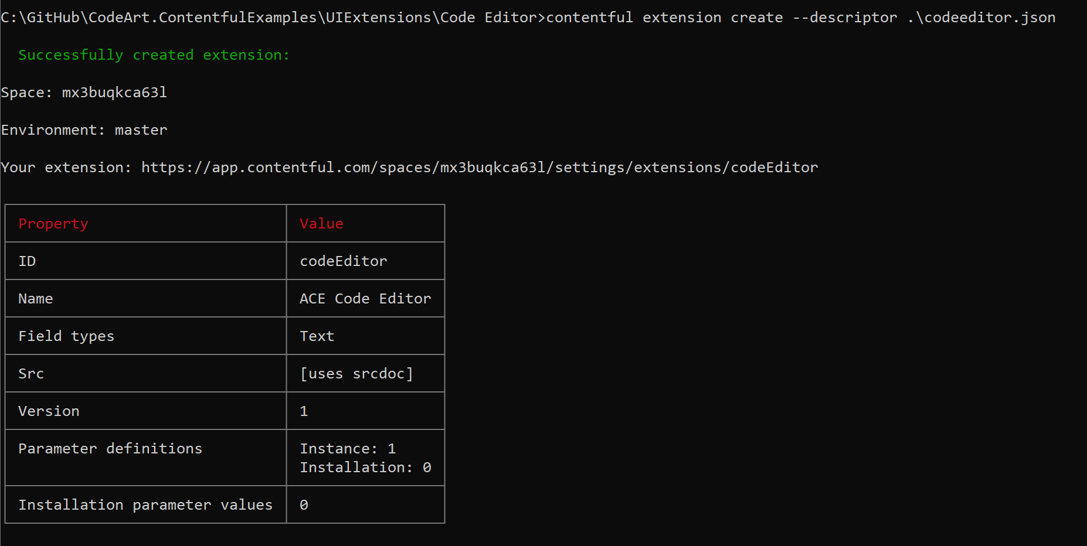Viewport: 1087px width, 546px height.
Task: Select the Space ID mx3buqkca63l
Action: point(114,92)
